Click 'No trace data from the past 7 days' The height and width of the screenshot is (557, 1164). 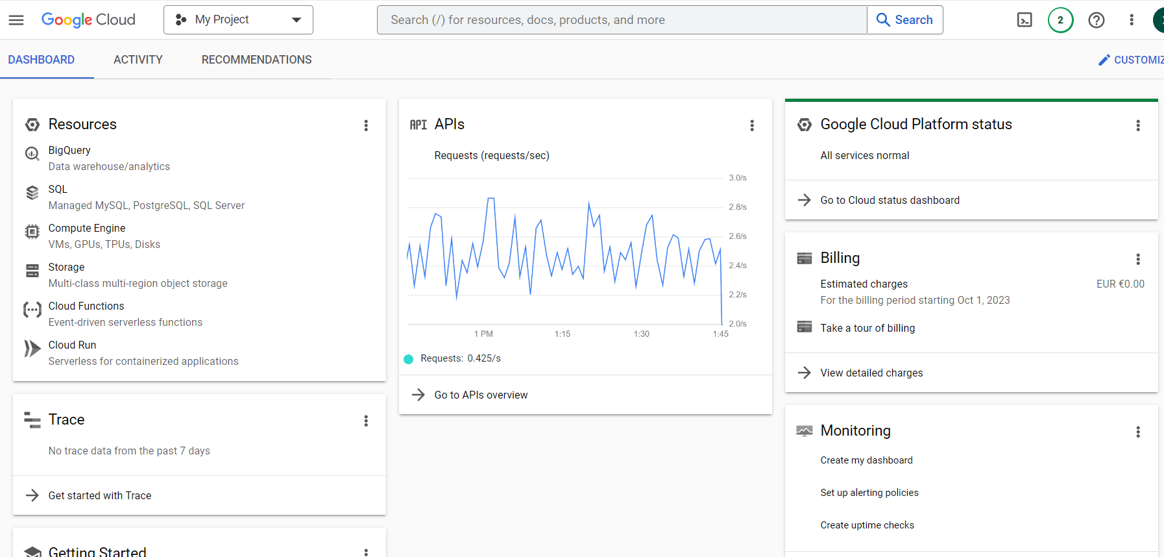coord(129,451)
